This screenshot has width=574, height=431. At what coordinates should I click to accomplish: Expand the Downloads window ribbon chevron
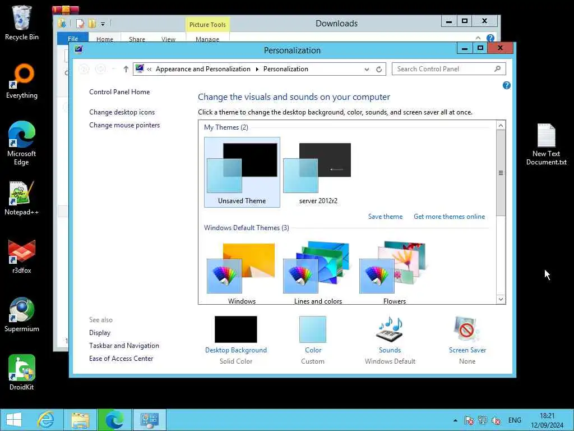tap(478, 38)
